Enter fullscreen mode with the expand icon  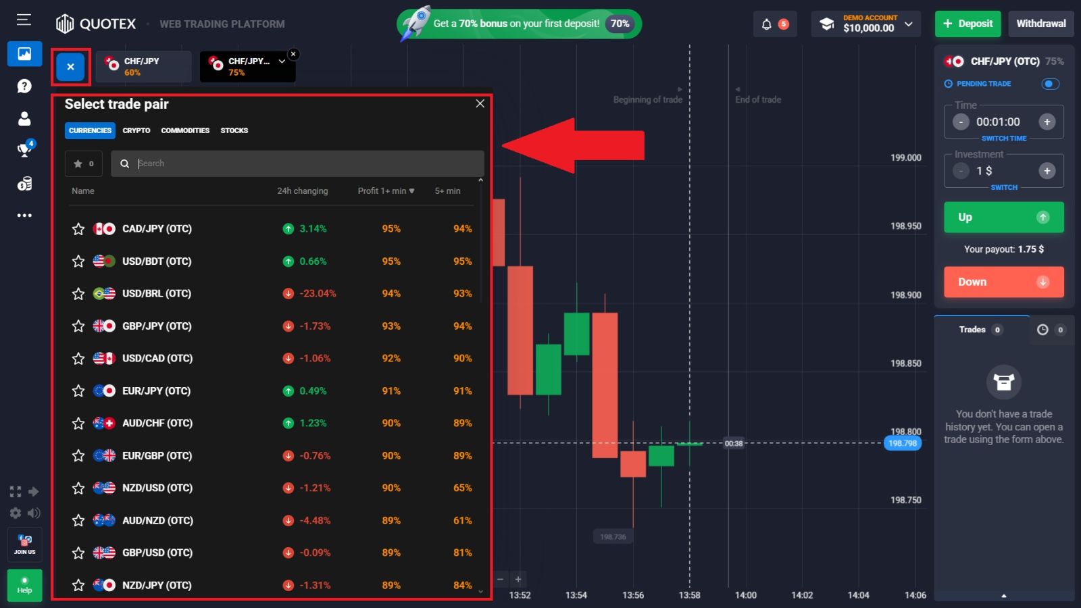click(16, 491)
